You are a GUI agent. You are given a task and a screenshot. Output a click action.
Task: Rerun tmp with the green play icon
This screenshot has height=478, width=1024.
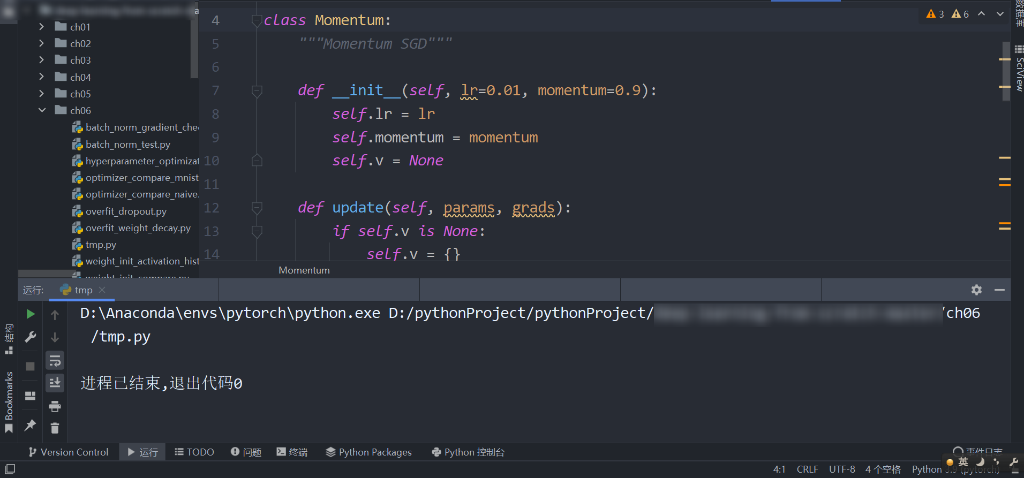pos(31,314)
